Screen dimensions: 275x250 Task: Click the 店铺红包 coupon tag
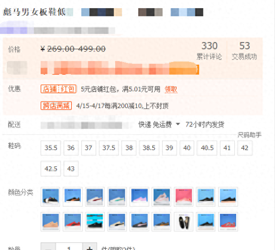[59, 89]
